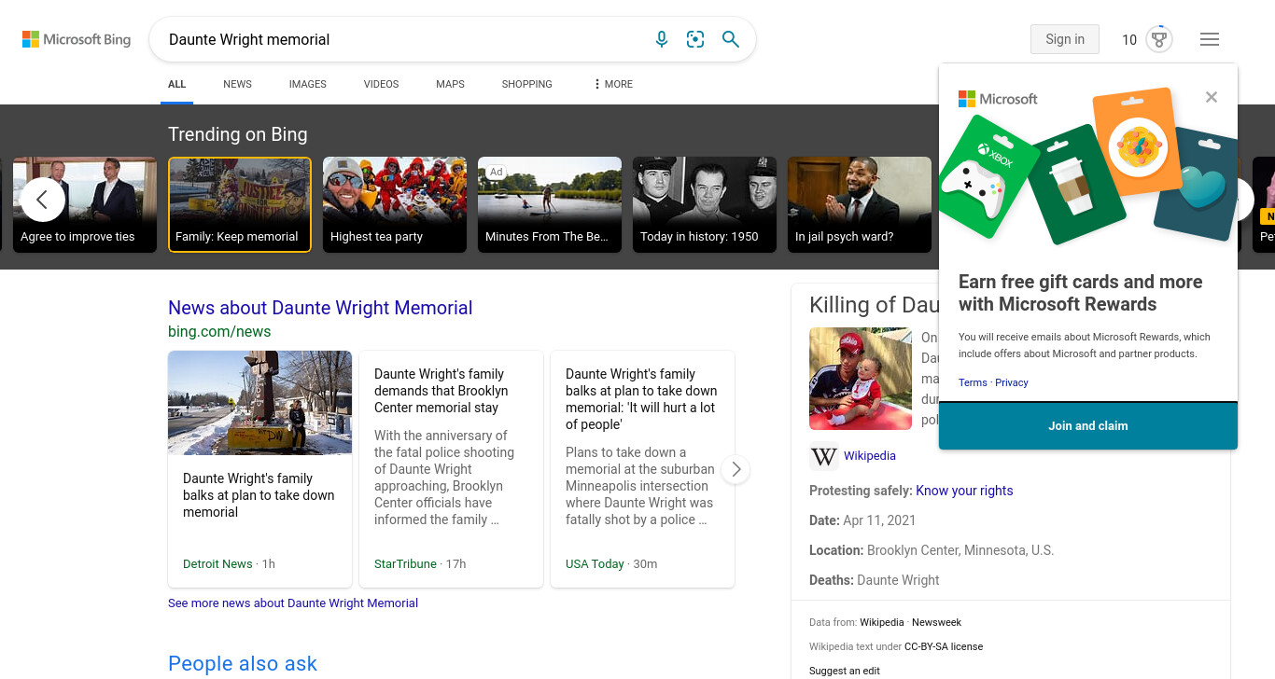Click the rewards points count 10
Image resolution: width=1275 pixels, height=679 pixels.
tap(1129, 40)
